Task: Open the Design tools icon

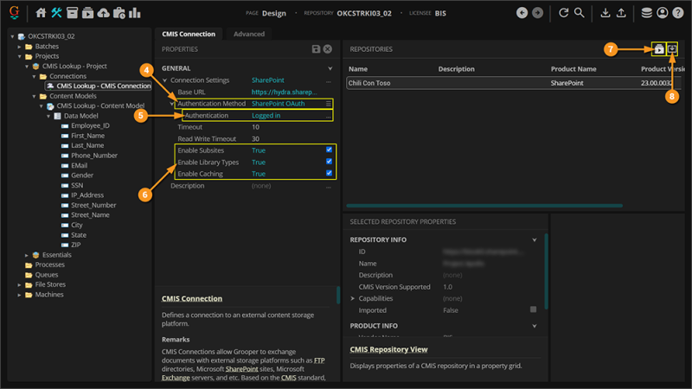Action: pos(56,13)
